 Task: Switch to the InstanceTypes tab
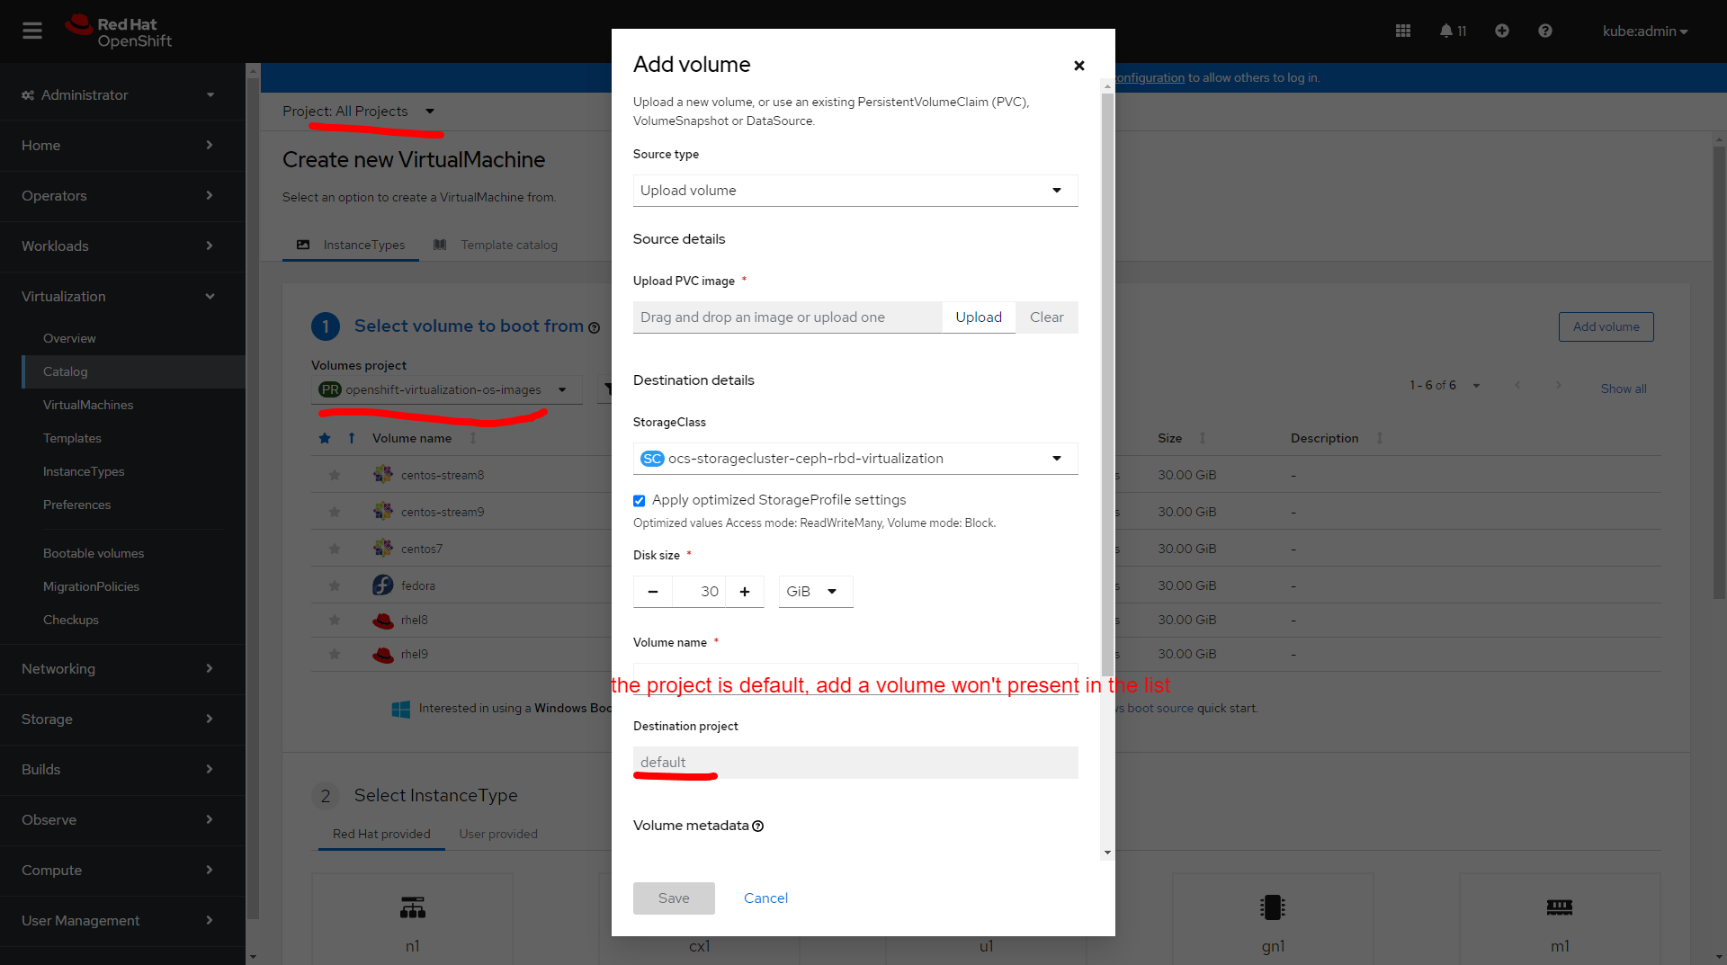click(351, 245)
